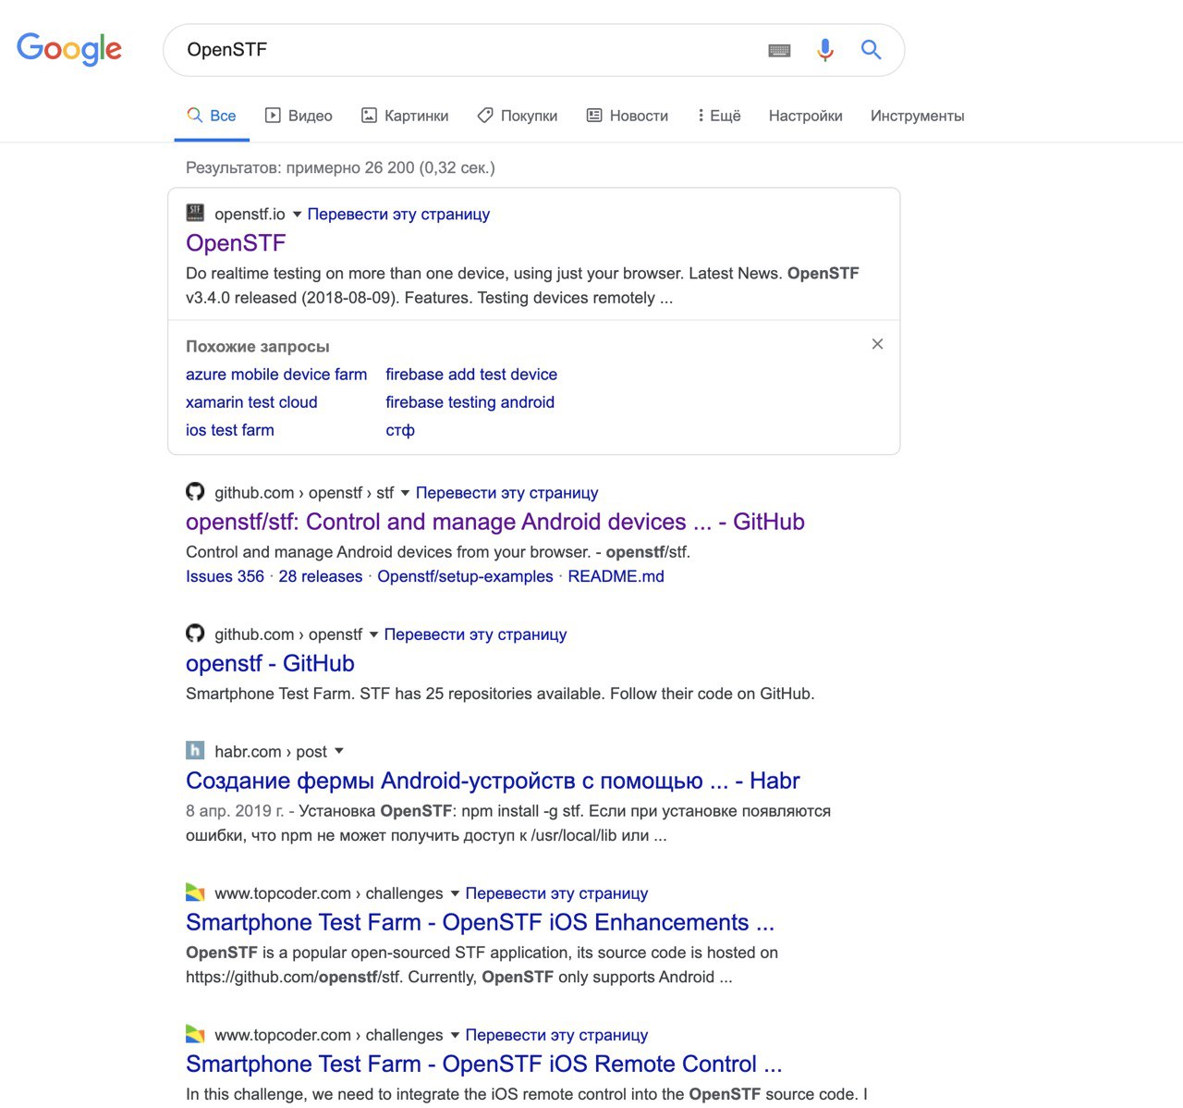Open the Покупки tab

tap(518, 116)
